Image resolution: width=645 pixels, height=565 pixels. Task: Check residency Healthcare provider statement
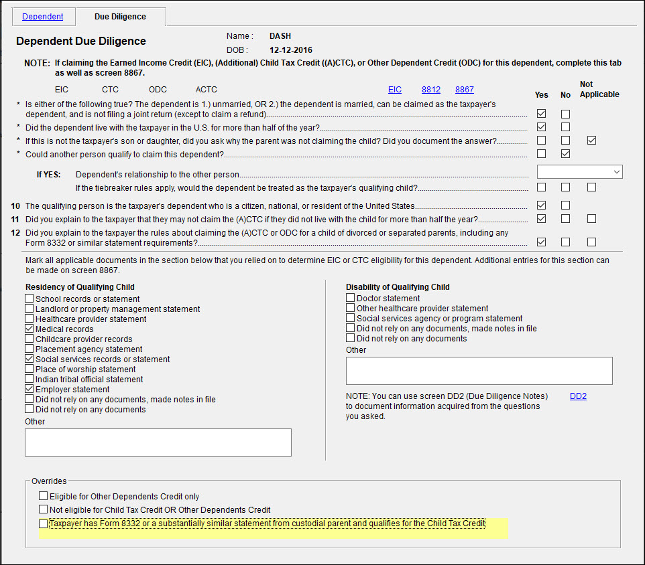(x=30, y=319)
